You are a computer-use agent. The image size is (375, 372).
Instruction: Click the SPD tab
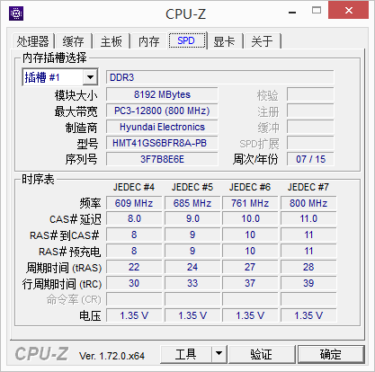click(x=188, y=40)
